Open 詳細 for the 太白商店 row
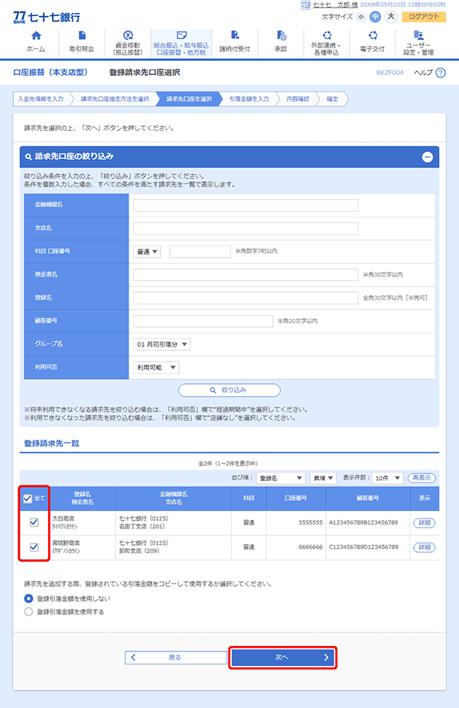This screenshot has height=708, width=459. tap(425, 523)
